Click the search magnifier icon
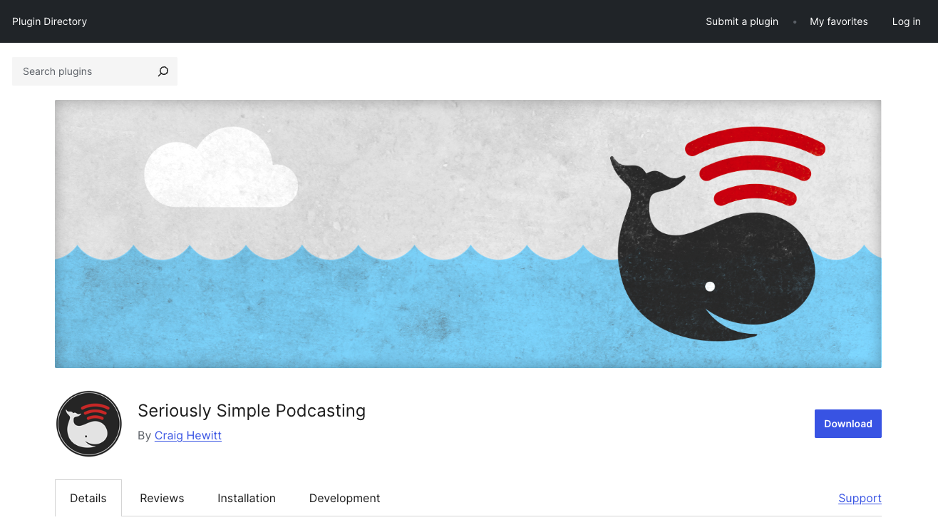This screenshot has width=938, height=525. 163,71
